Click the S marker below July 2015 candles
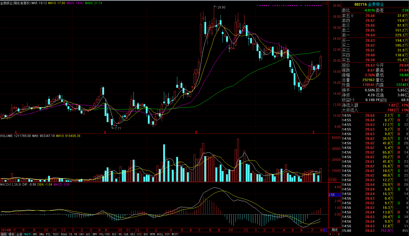This screenshot has height=236, width=409. tap(196, 132)
